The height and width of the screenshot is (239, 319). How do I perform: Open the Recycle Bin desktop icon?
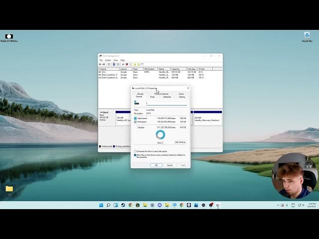[x=307, y=37]
